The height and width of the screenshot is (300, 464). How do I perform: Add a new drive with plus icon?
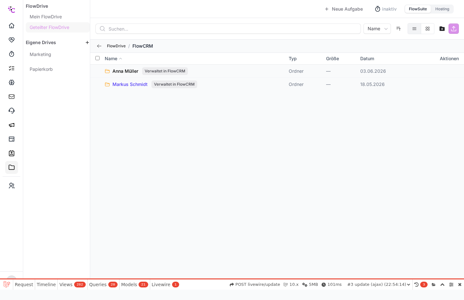point(87,42)
